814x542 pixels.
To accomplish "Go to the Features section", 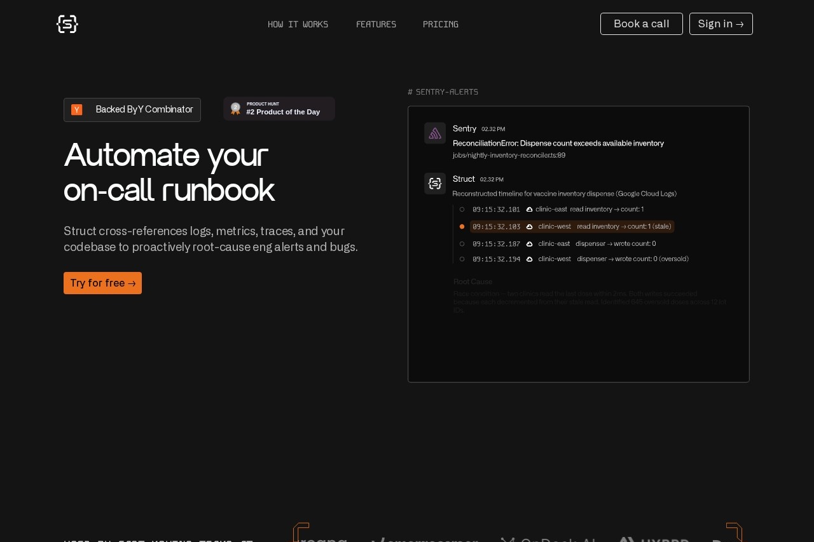I will (x=376, y=24).
